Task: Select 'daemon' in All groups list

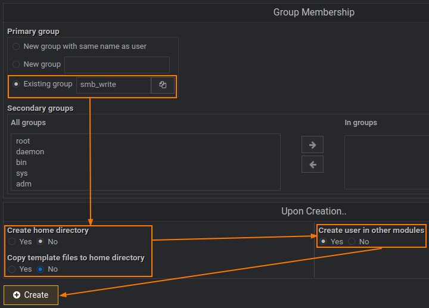Action: coord(30,152)
